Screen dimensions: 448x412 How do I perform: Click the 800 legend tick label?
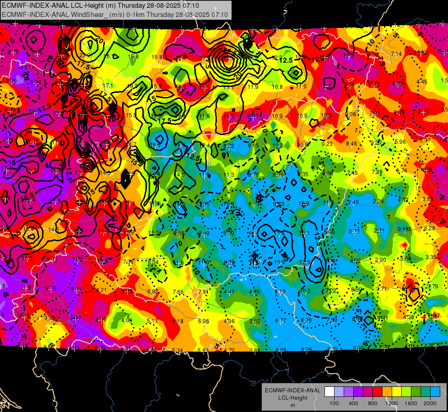point(372,403)
